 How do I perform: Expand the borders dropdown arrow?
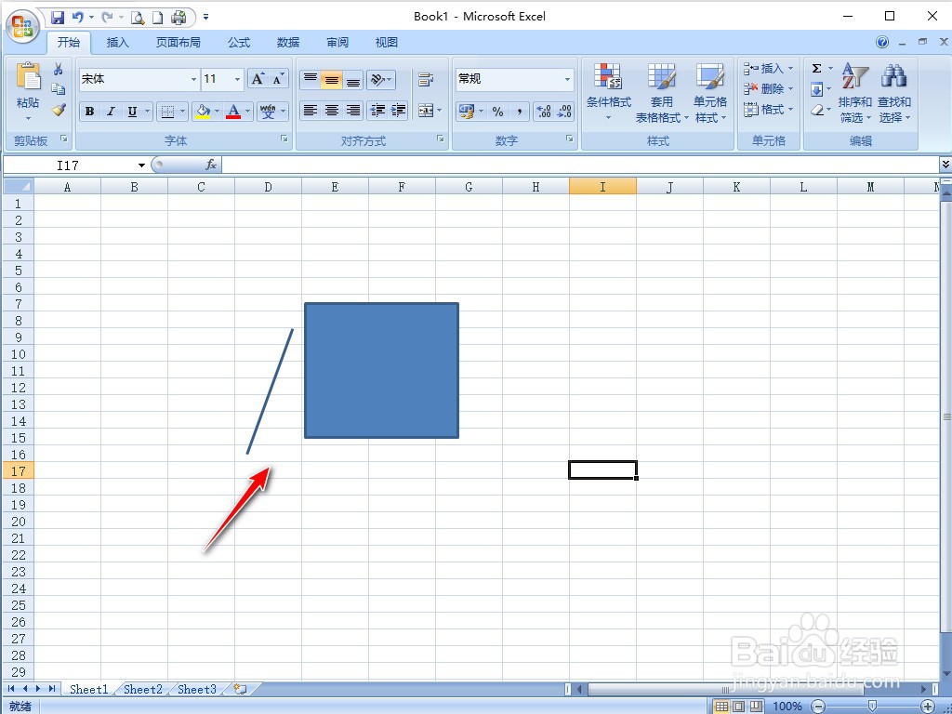(x=183, y=112)
